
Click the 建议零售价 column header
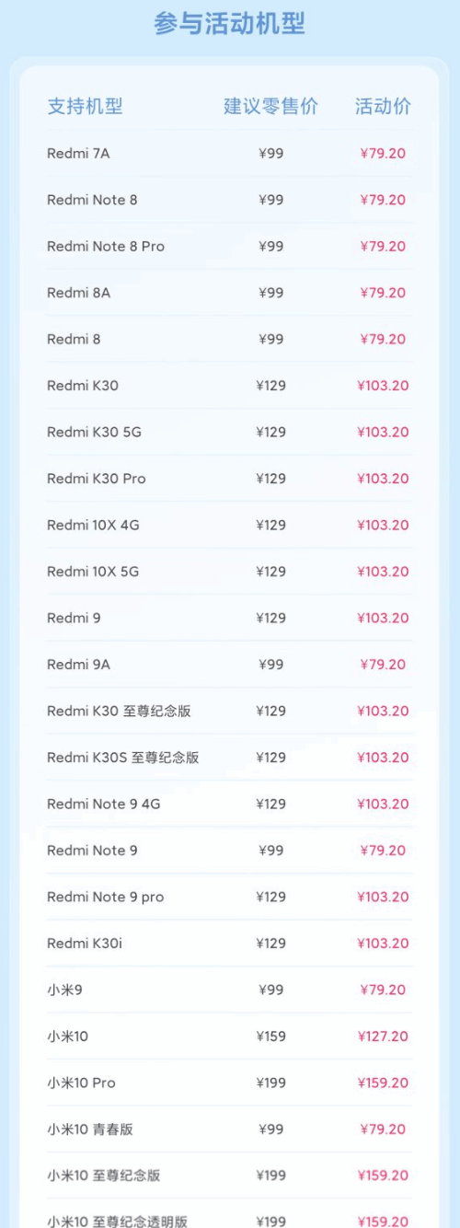pyautogui.click(x=270, y=107)
